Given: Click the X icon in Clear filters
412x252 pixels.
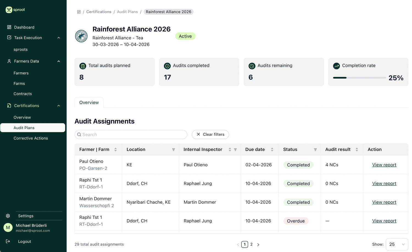Looking at the screenshot, I should coord(198,134).
